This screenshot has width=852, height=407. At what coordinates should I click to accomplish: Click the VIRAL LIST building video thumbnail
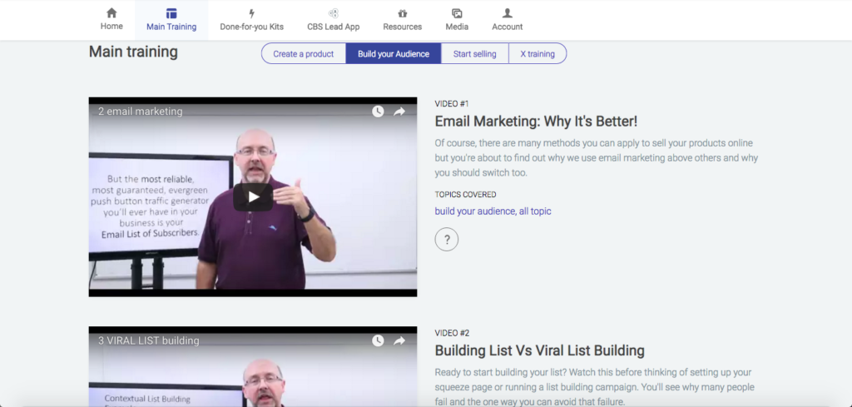253,367
